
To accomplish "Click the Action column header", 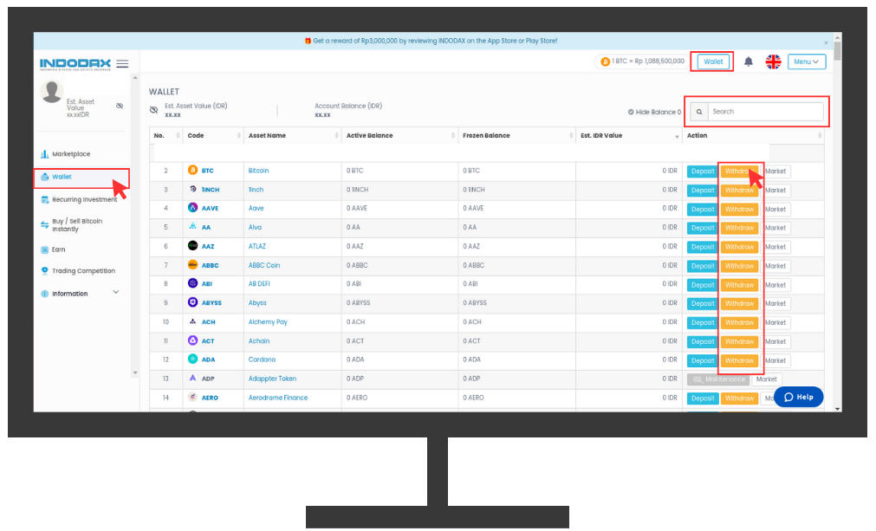I will (x=753, y=136).
